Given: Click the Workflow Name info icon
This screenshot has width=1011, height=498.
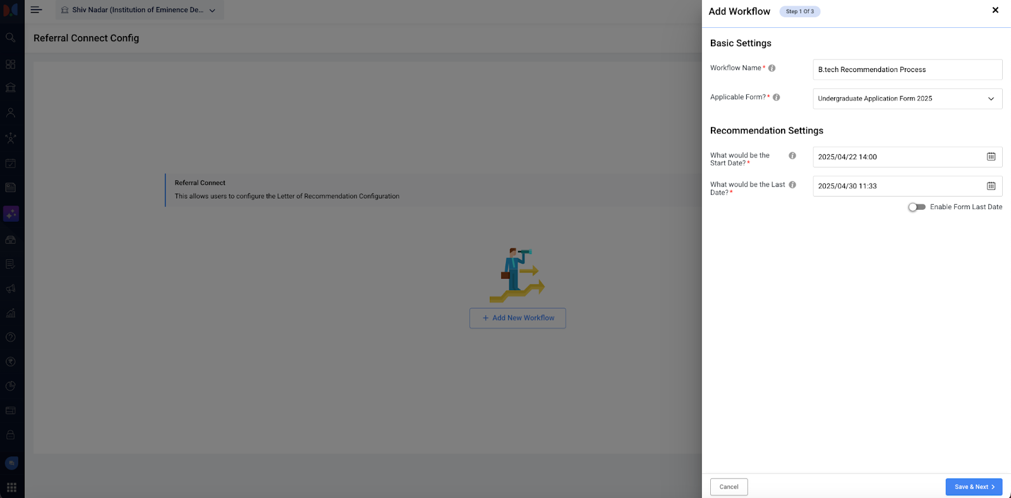Looking at the screenshot, I should 772,68.
